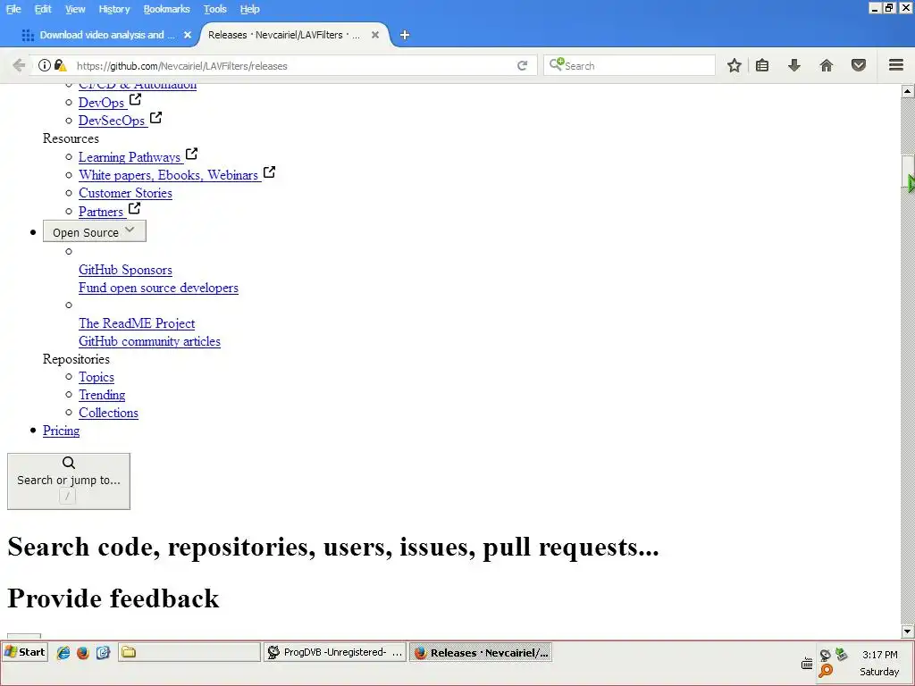Go to Firefox home page icon

click(x=827, y=65)
